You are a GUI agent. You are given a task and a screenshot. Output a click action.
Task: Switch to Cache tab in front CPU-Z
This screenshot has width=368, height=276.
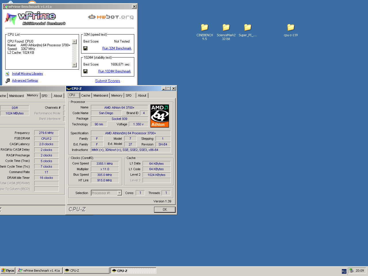tap(85, 95)
